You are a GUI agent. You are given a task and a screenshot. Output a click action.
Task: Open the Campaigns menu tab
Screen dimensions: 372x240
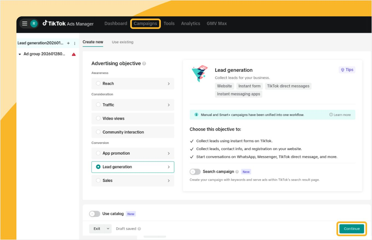[145, 23]
